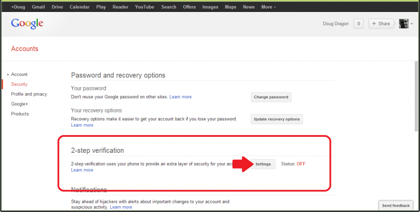The height and width of the screenshot is (212, 420).
Task: Click the Google logo
Action: click(x=27, y=23)
